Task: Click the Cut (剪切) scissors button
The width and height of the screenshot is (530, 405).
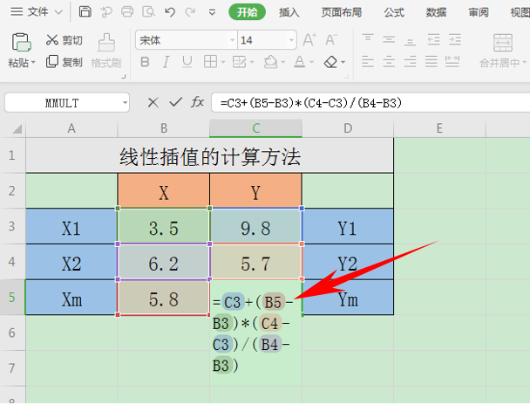Action: tap(64, 40)
